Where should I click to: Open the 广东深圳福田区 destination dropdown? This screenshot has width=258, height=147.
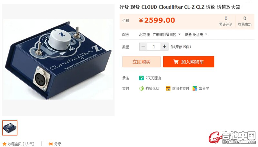(166, 34)
